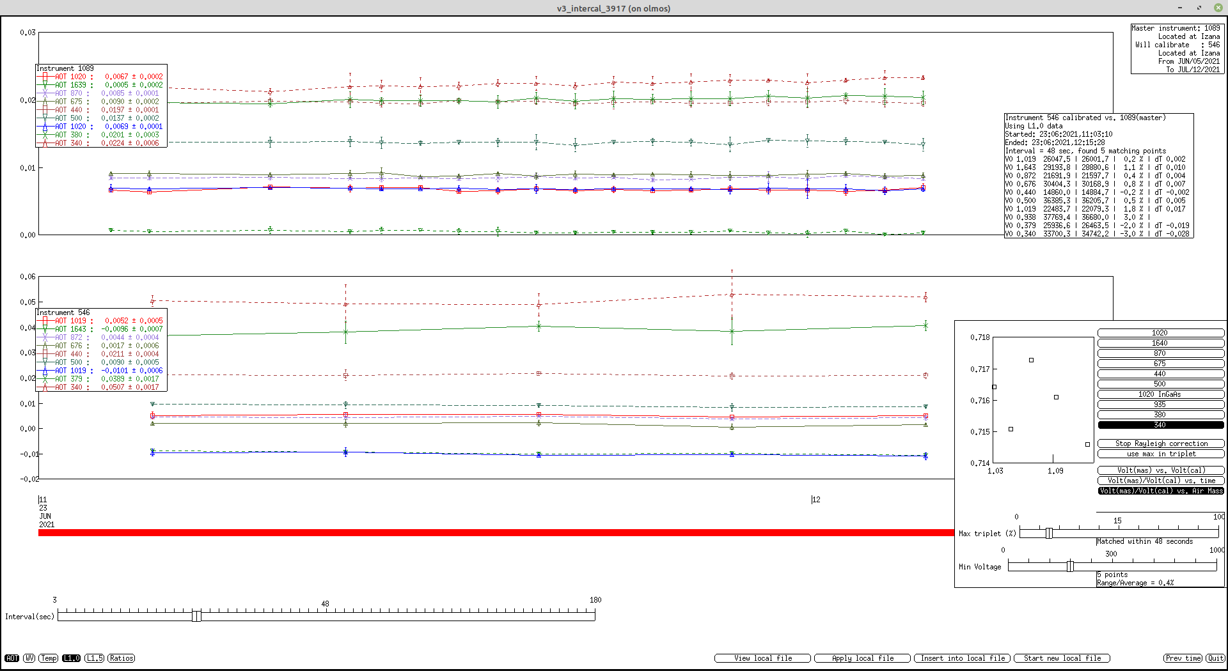Screen dimensions: 1228x671
Task: Click 'AOT 379' legend entry for Instrument 546
Action: pyautogui.click(x=100, y=379)
